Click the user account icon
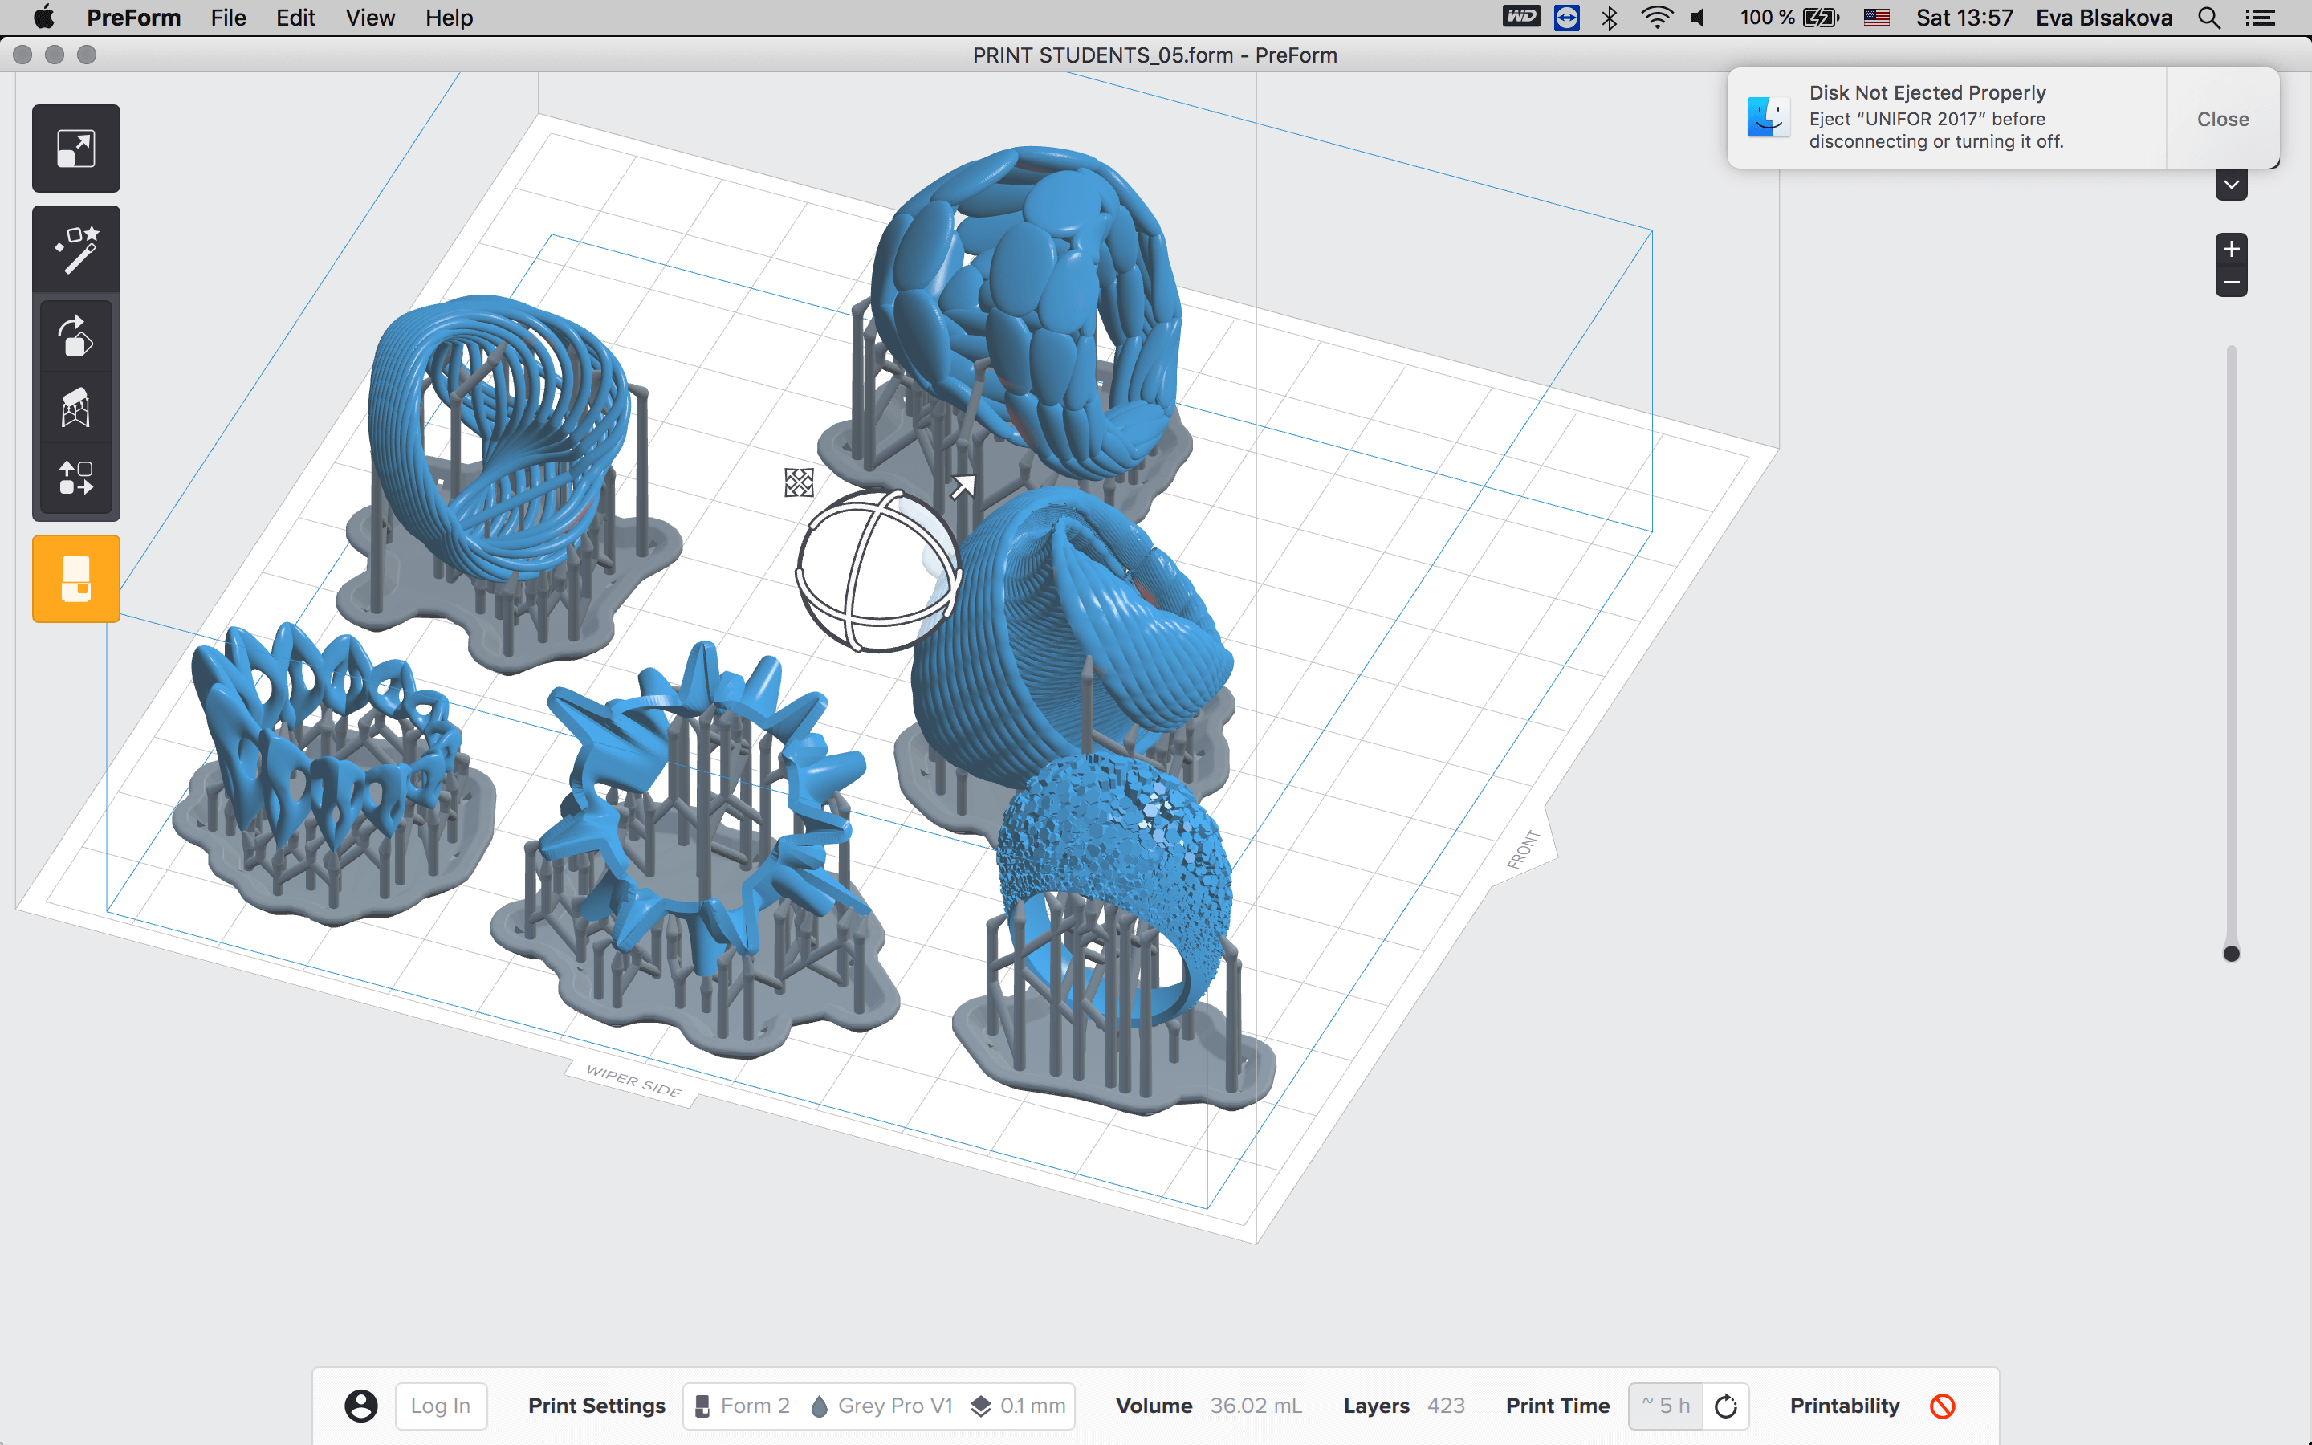2312x1445 pixels. [x=360, y=1406]
